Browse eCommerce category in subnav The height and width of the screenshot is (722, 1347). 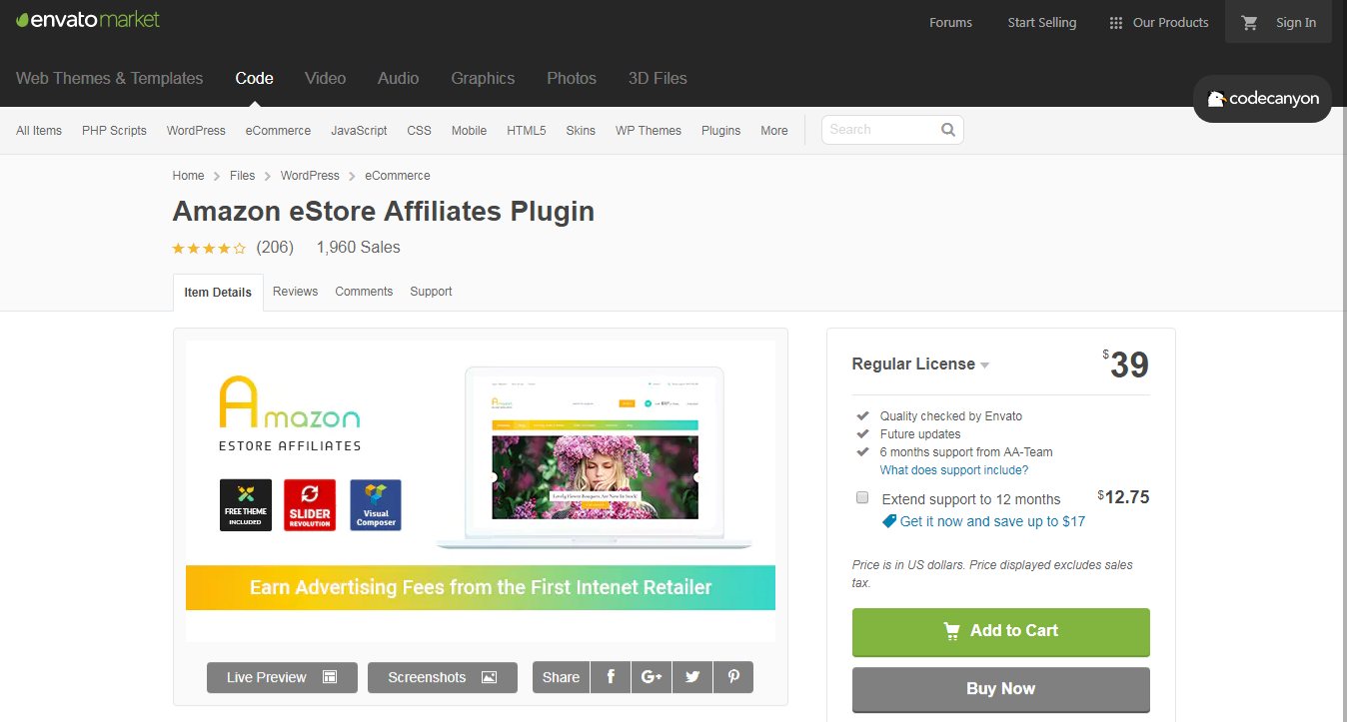278,131
